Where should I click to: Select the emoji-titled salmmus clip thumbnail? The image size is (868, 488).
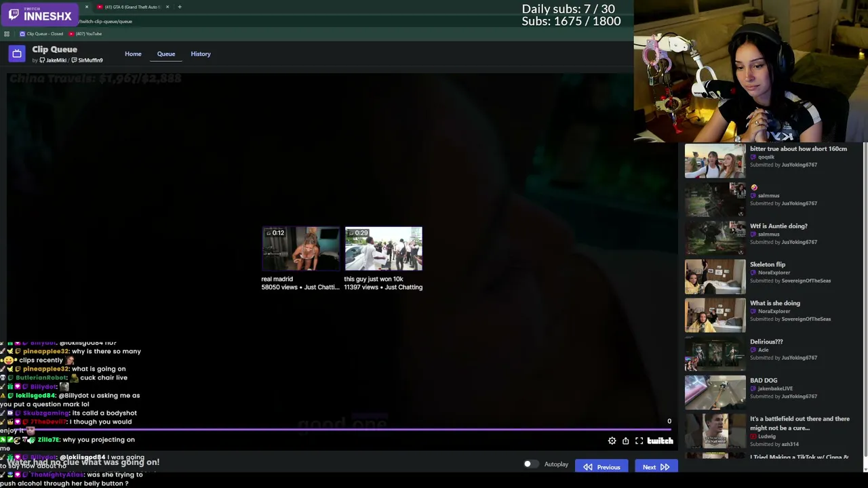coord(715,200)
